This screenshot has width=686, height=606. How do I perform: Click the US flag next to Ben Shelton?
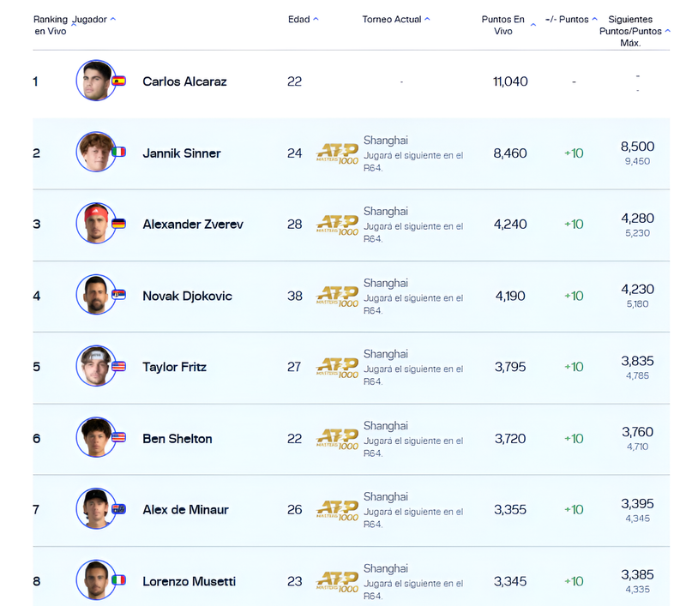119,438
